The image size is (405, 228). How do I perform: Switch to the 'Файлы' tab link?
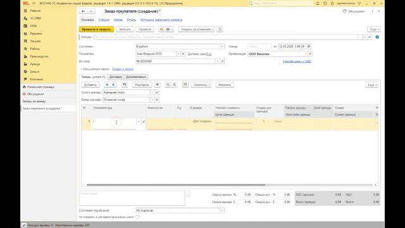118,20
